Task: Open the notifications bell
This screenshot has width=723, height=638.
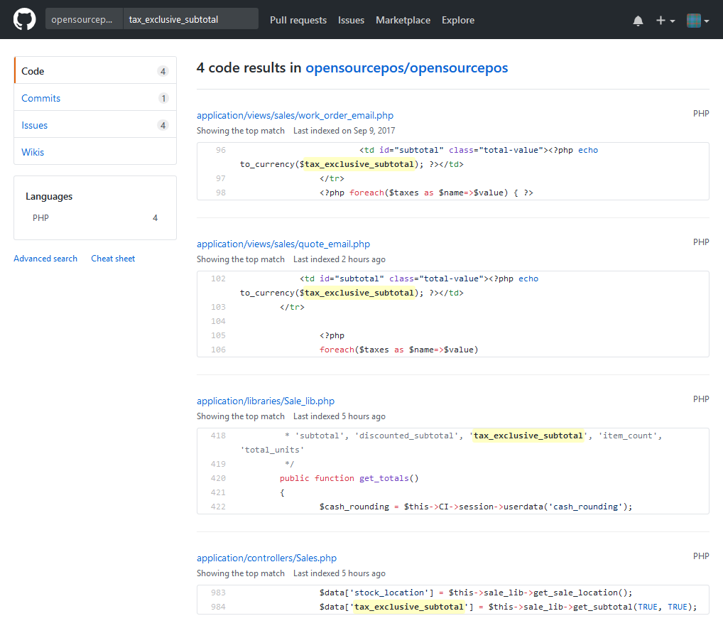Action: [x=638, y=20]
